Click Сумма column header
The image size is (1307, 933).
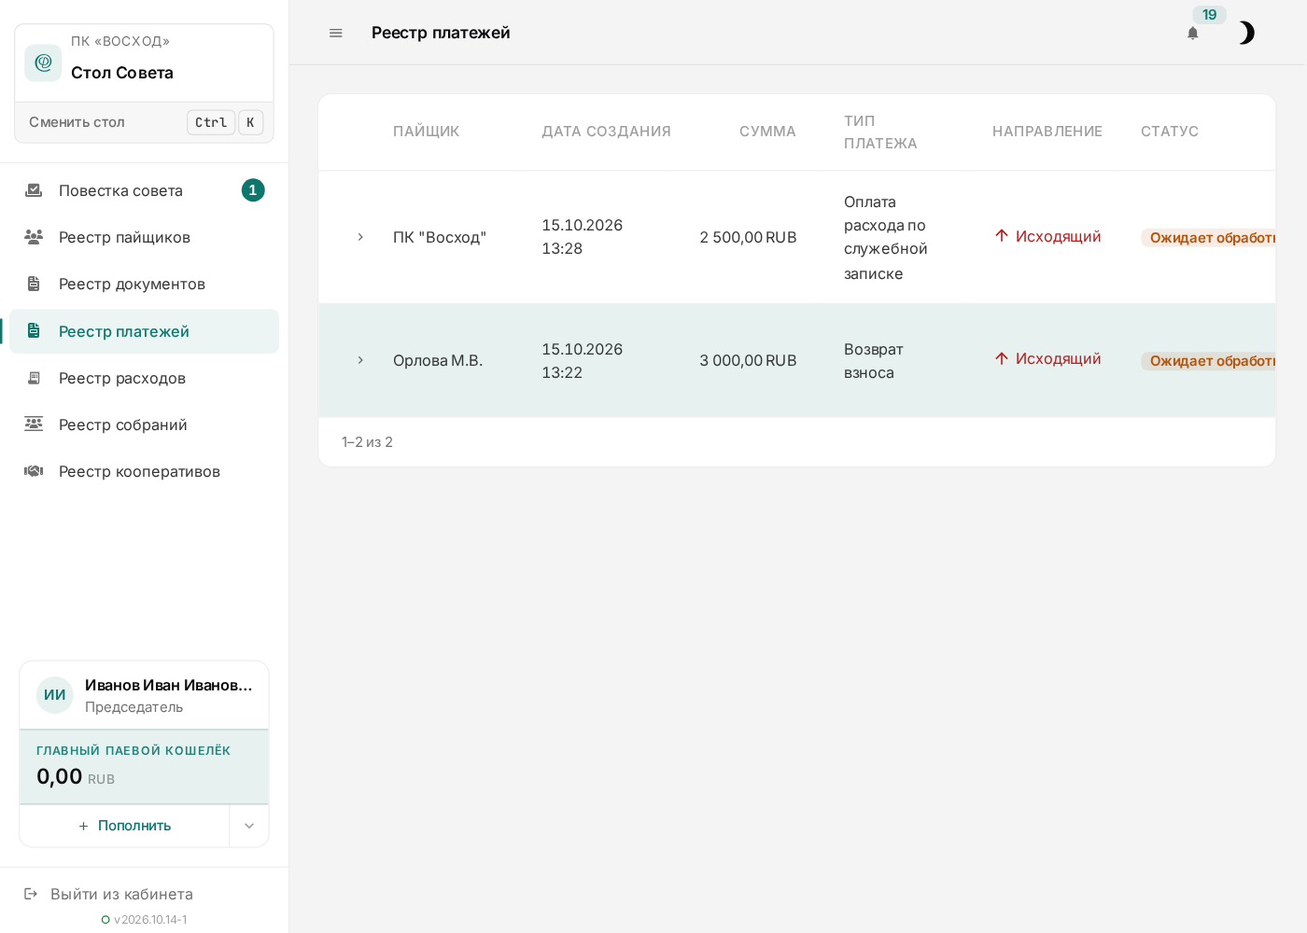(x=767, y=132)
